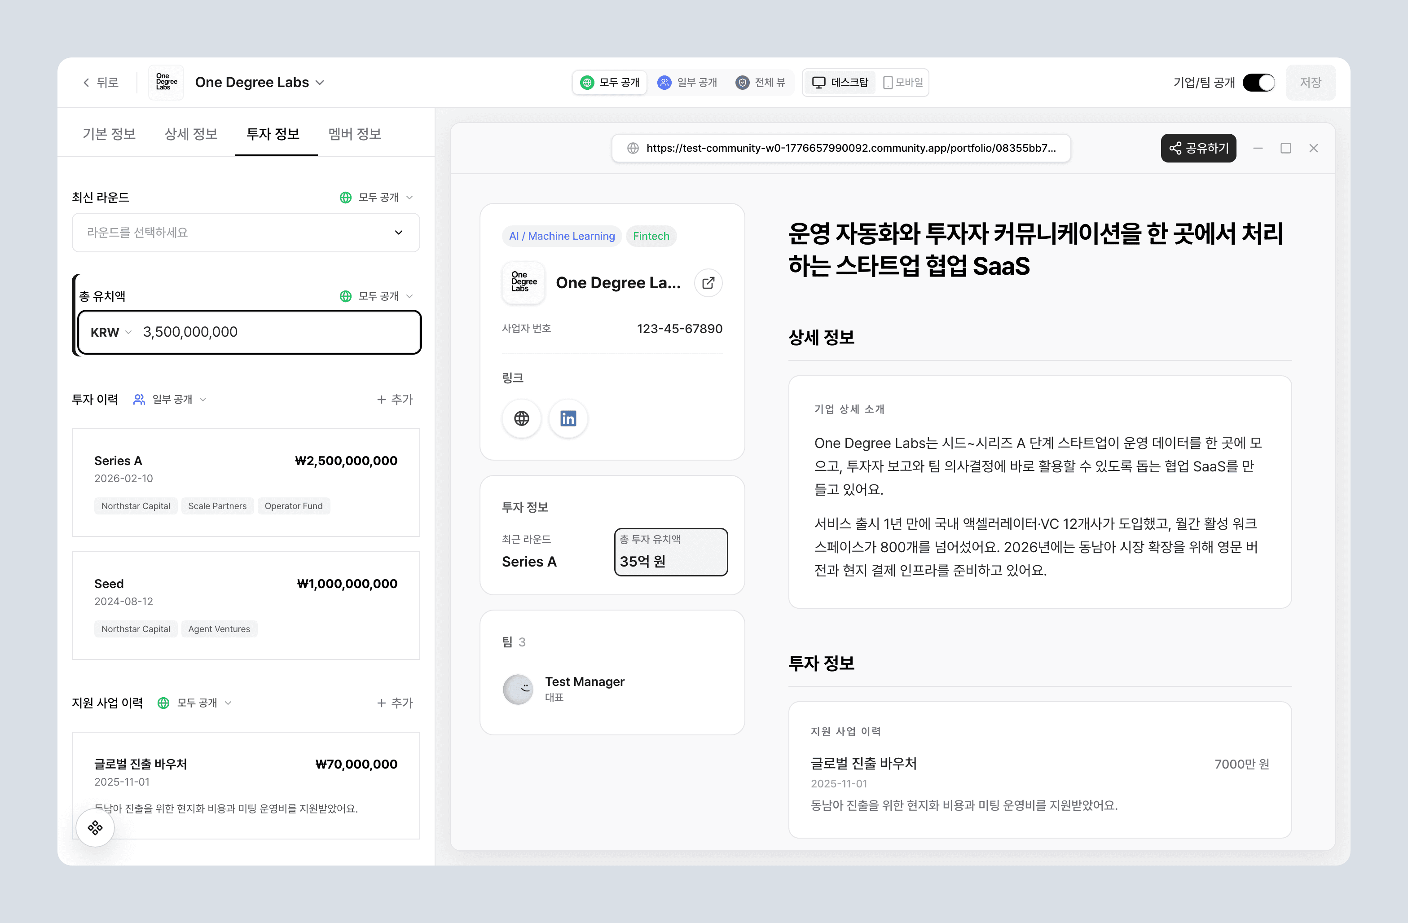
Task: Click the Northstar Capital tag under Seed
Action: [136, 629]
